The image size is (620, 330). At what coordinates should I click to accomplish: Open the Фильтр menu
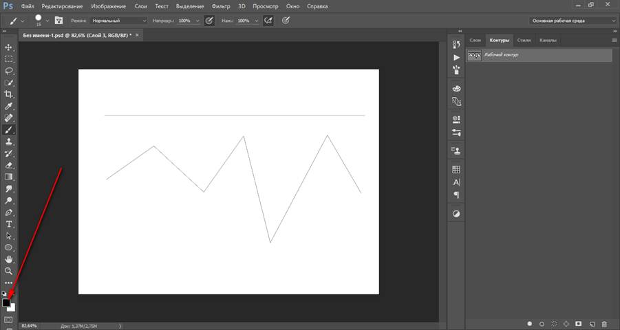[221, 6]
